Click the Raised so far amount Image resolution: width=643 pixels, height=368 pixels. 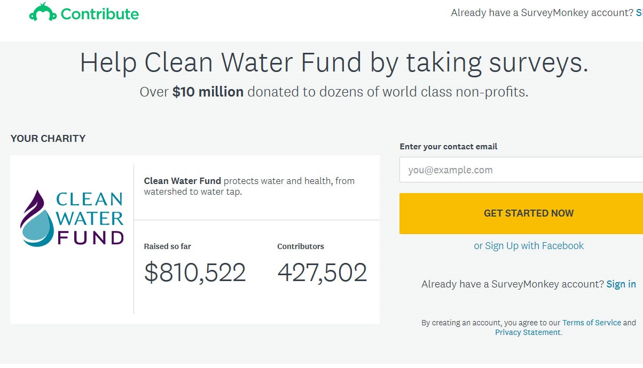click(194, 272)
